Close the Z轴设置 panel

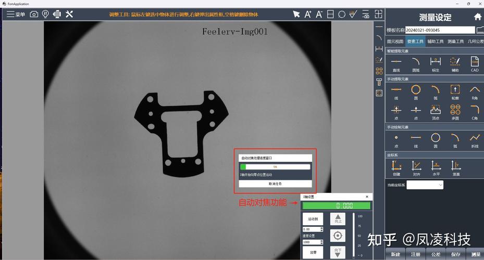367,197
